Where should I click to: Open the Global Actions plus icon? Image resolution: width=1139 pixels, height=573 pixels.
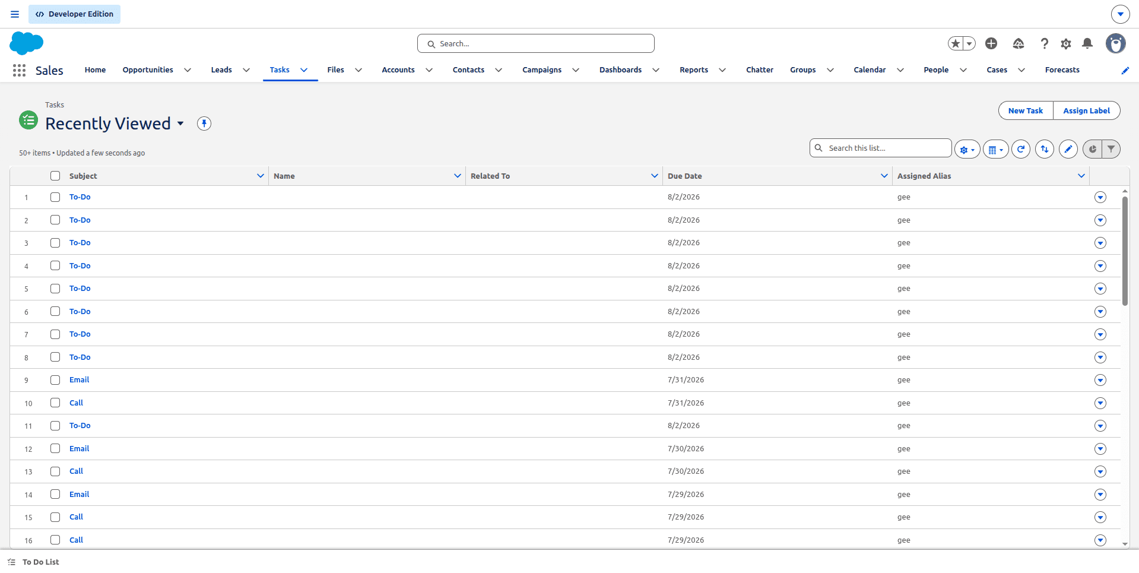click(x=991, y=43)
